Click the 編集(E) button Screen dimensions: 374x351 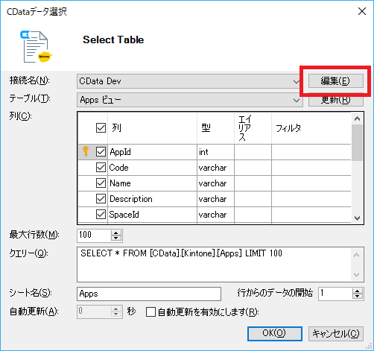[x=336, y=81]
